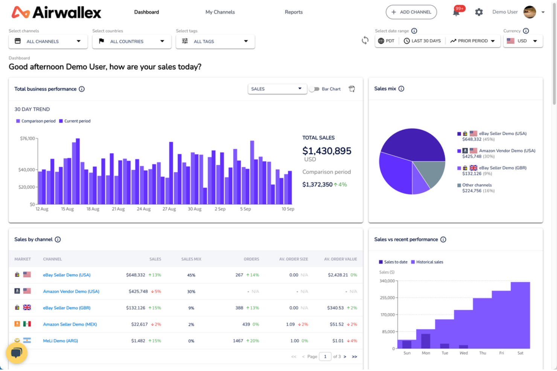Click the Amazon icon beside Amazon Seller Demo (MEX)

point(17,324)
